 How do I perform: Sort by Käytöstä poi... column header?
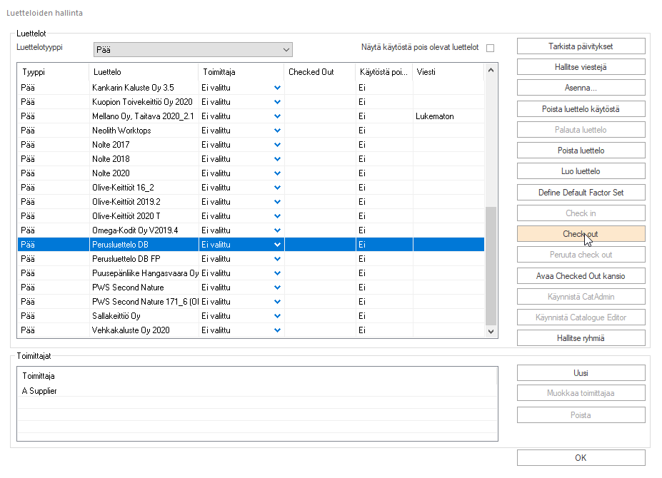click(x=384, y=72)
